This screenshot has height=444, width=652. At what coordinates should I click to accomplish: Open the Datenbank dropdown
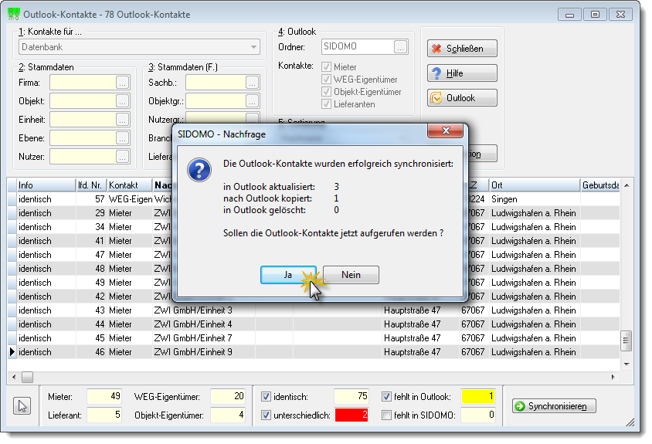pyautogui.click(x=253, y=47)
